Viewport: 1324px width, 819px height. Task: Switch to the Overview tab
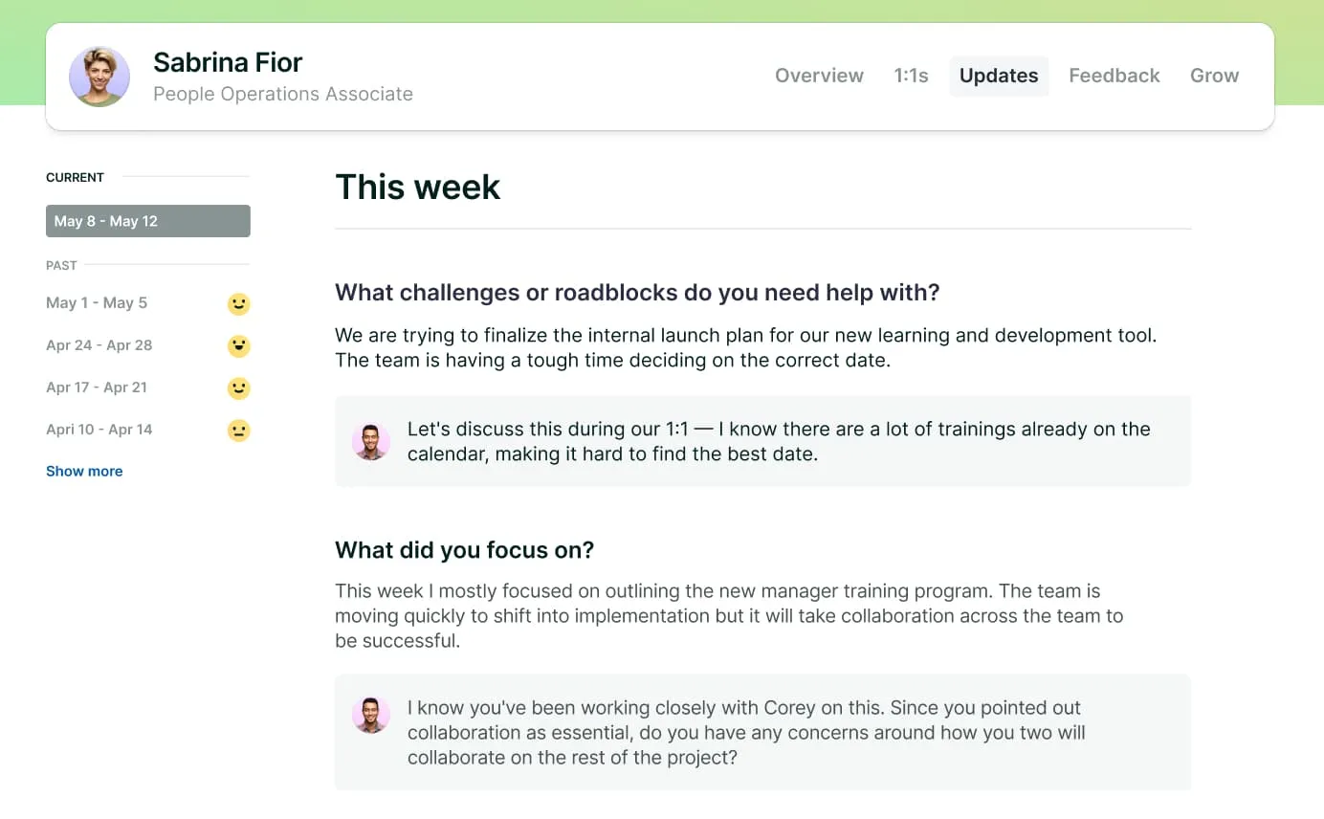[819, 75]
